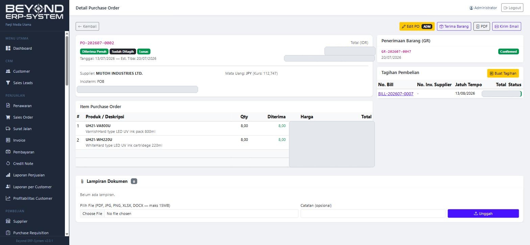530x245 pixels.
Task: Click the Sales Order cart icon
Action: (x=8, y=117)
